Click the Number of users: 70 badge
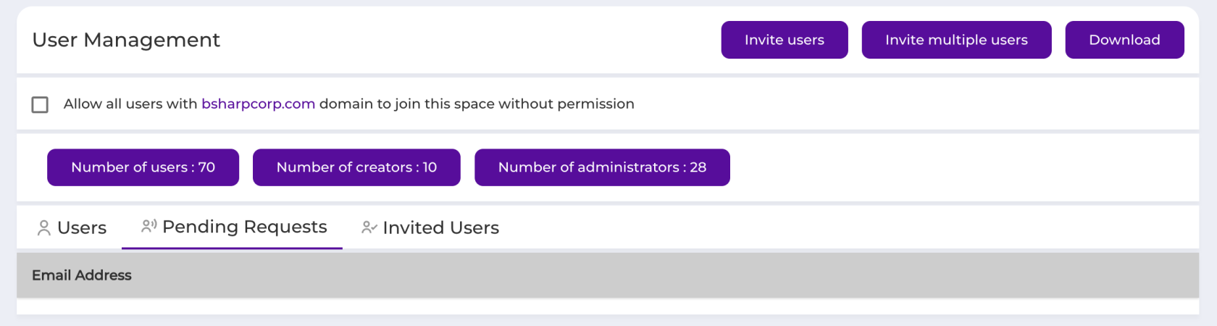Viewport: 1217px width, 326px height. pos(143,167)
